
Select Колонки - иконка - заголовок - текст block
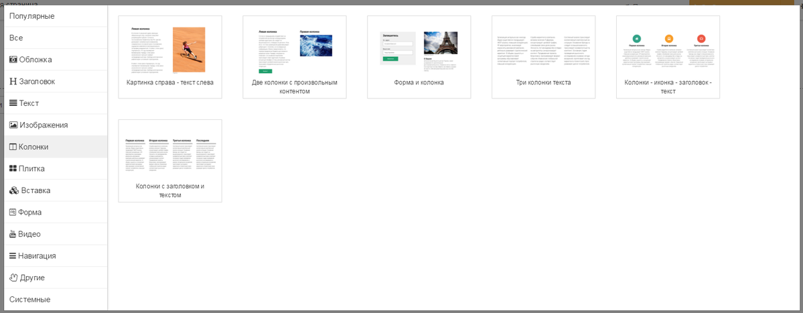click(x=668, y=57)
